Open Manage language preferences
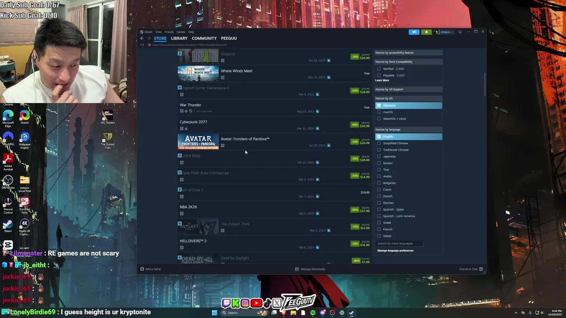The height and width of the screenshot is (318, 566). (x=395, y=250)
